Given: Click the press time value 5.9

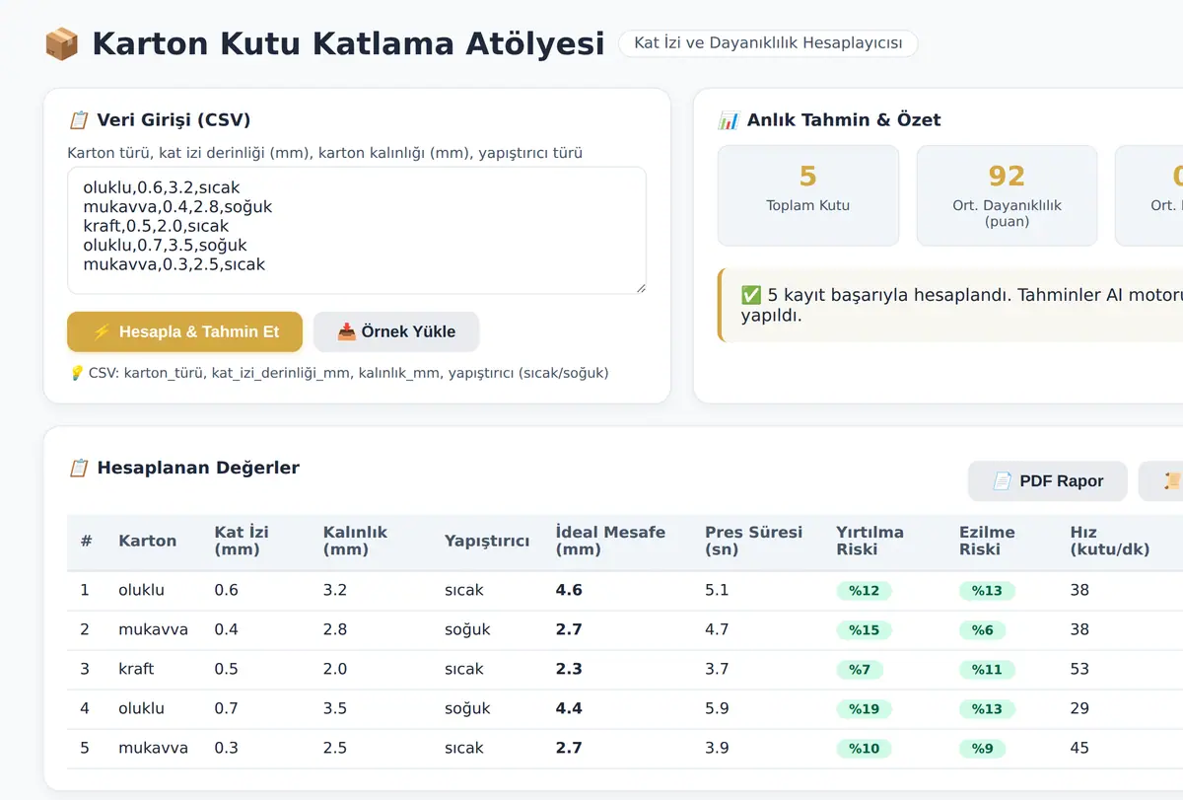Looking at the screenshot, I should point(717,708).
